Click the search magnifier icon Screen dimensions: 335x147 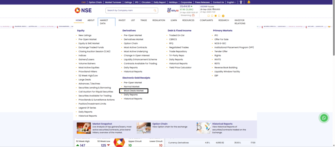pyautogui.click(x=155, y=10)
